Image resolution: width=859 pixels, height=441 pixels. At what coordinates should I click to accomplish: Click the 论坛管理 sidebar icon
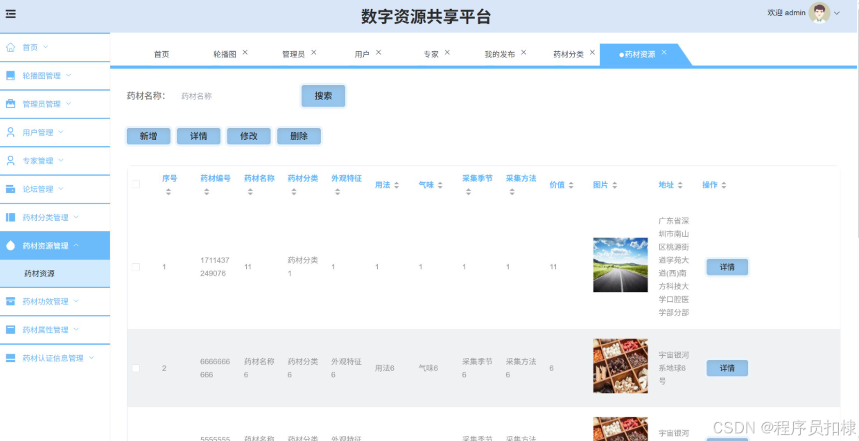(x=10, y=188)
